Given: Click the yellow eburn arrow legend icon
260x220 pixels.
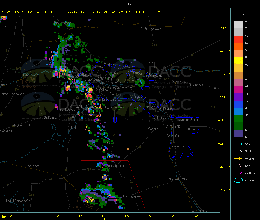Looking at the screenshot, I should (x=238, y=159).
